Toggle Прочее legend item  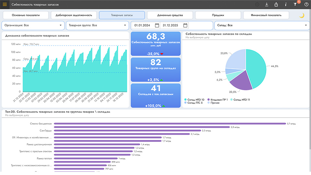(x=213, y=103)
